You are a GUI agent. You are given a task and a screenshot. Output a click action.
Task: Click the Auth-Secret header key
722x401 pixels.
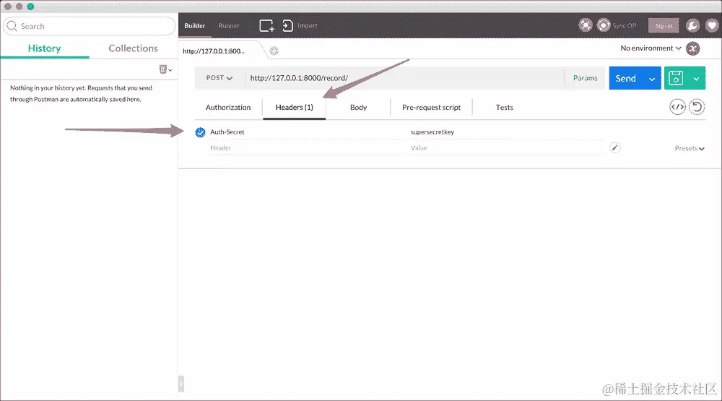227,131
